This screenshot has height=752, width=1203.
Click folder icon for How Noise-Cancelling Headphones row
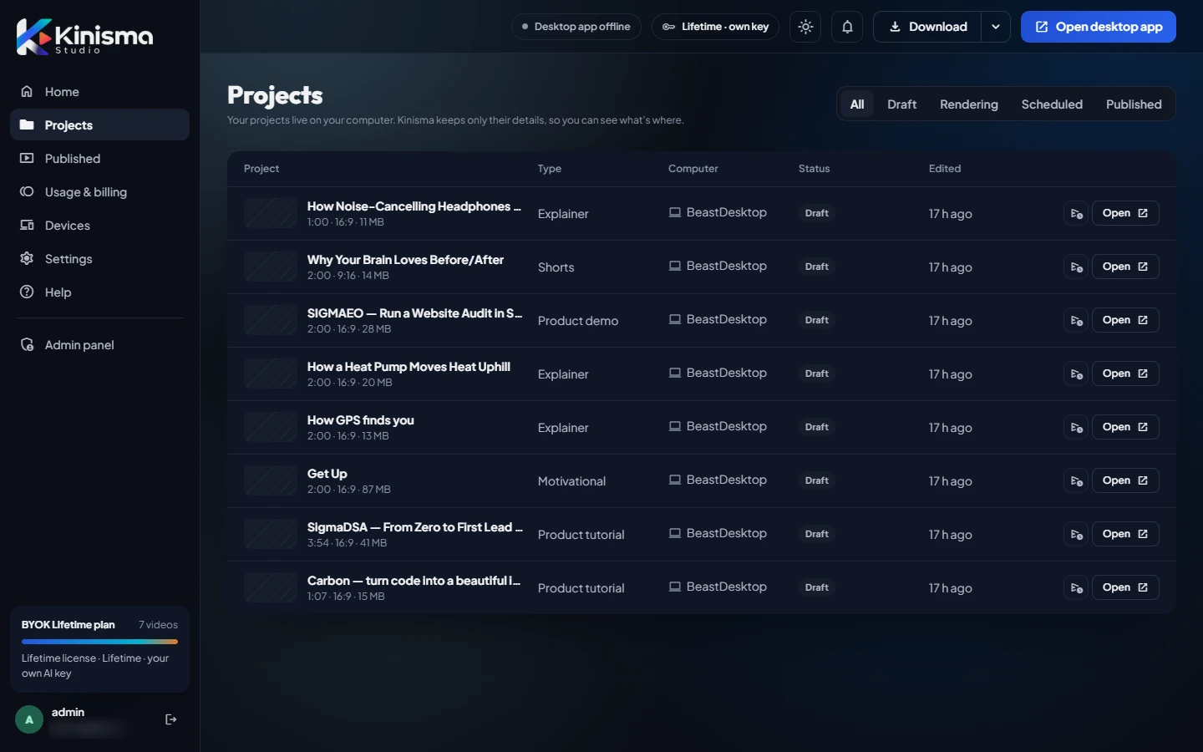tap(1077, 214)
